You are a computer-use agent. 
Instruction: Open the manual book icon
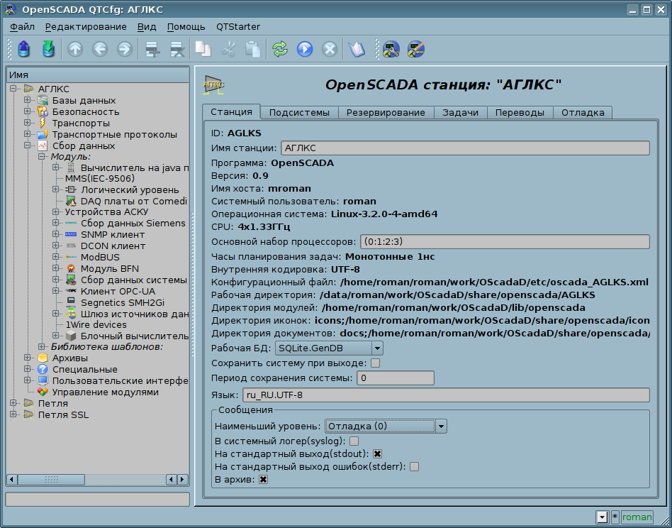(x=357, y=49)
